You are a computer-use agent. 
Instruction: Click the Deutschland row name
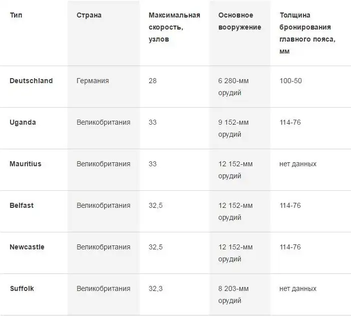tap(31, 81)
